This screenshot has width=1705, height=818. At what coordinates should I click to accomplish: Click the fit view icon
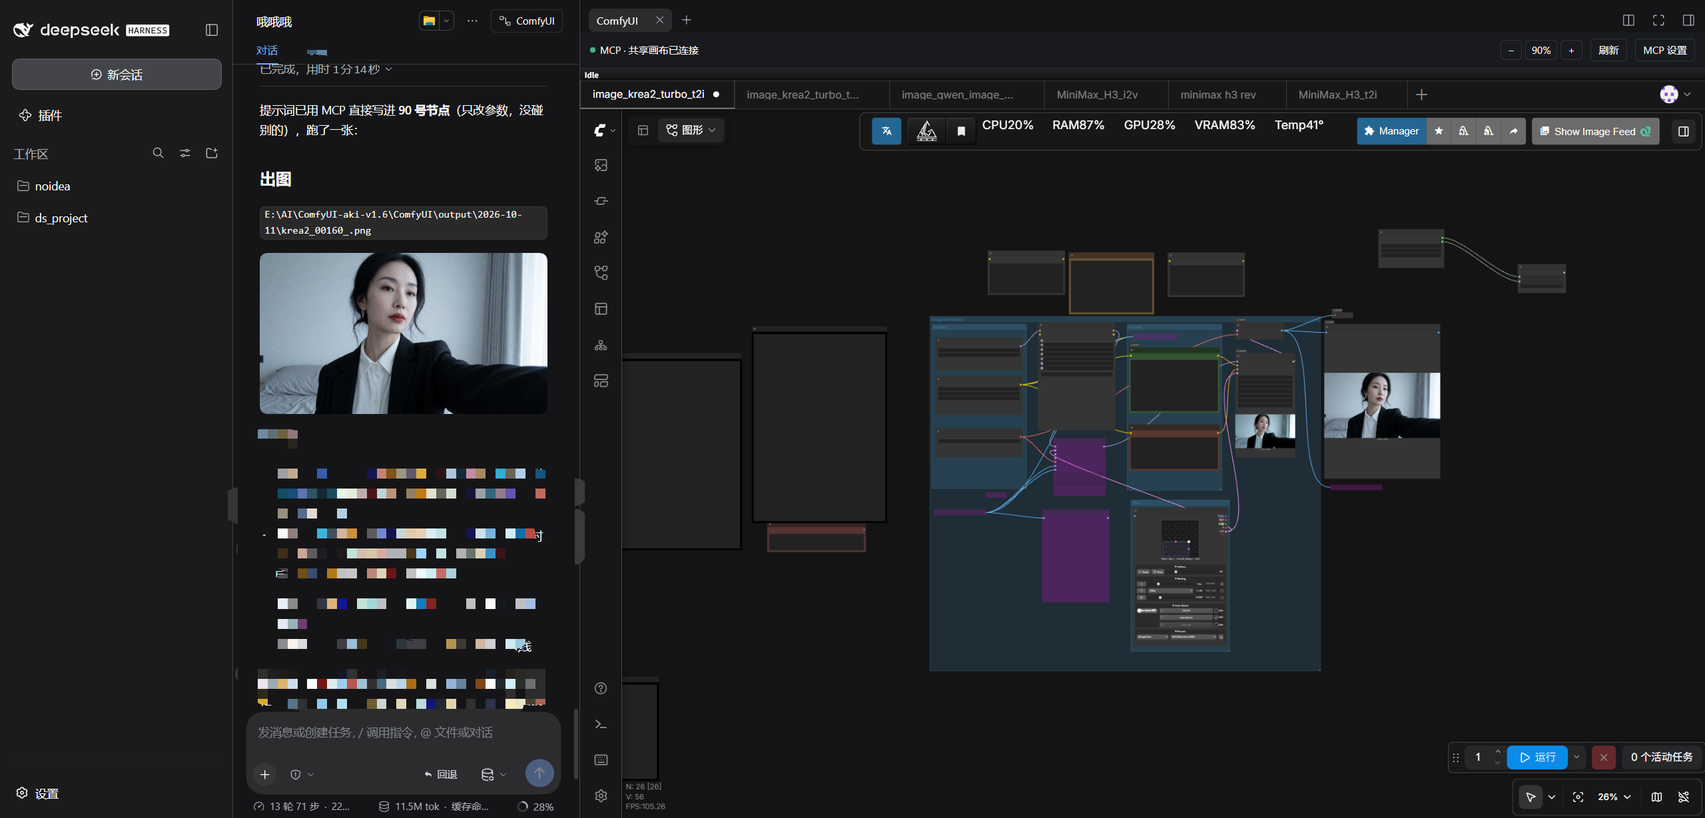[1578, 797]
